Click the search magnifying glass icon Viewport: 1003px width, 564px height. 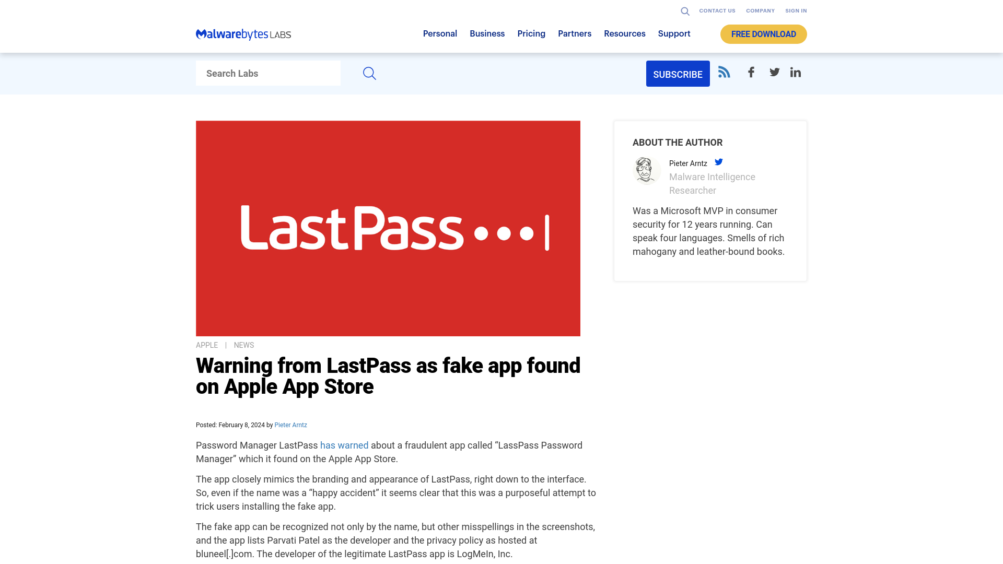369,73
